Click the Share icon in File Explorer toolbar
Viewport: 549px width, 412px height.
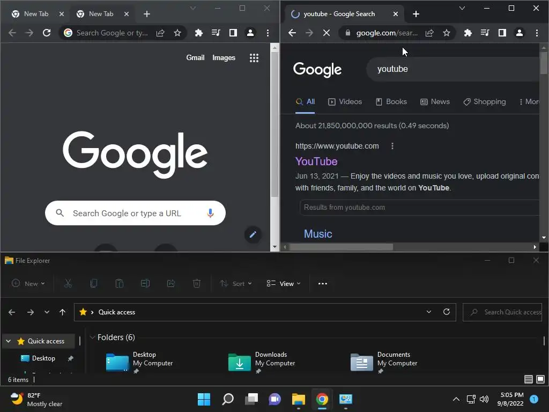pyautogui.click(x=171, y=283)
